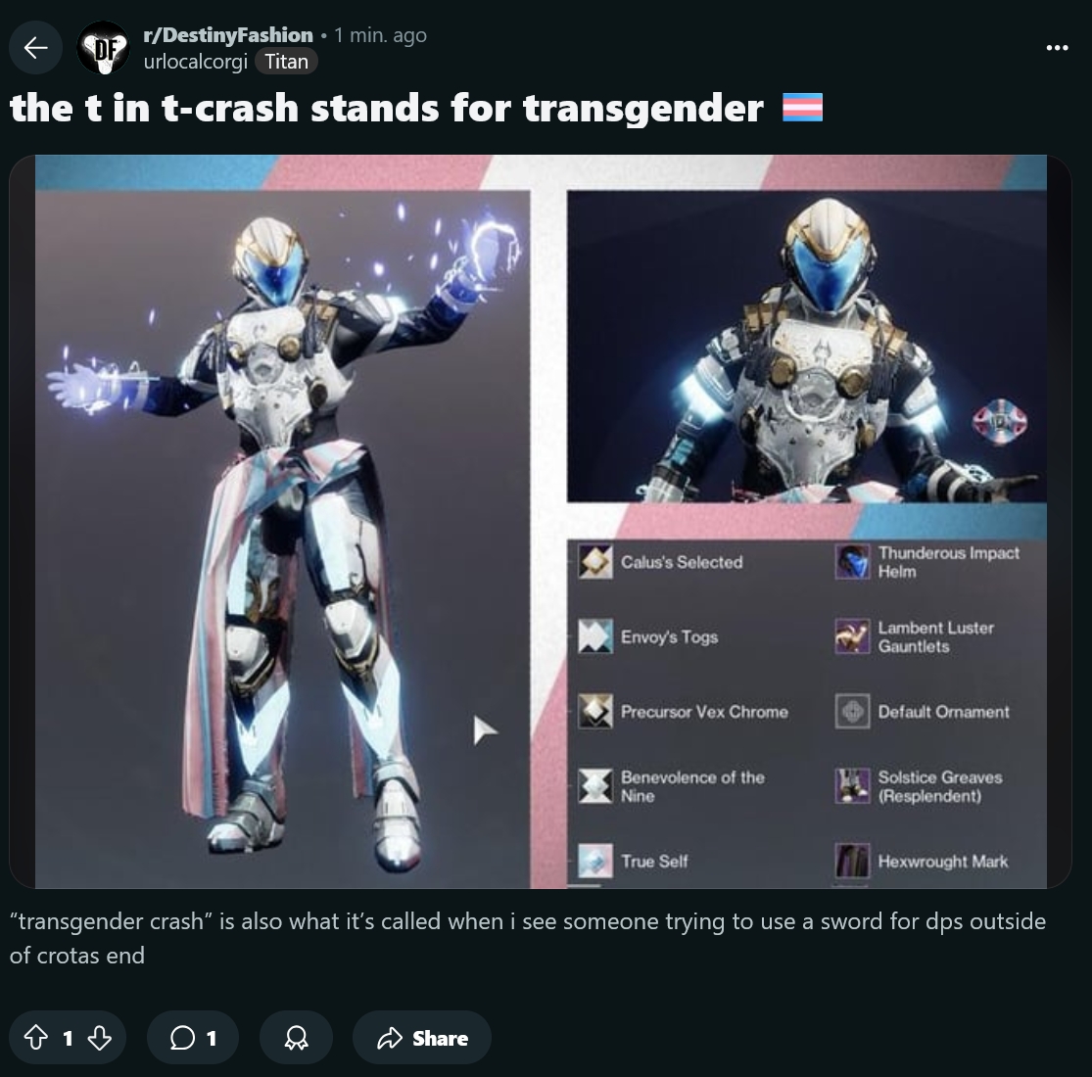The width and height of the screenshot is (1092, 1077).
Task: Open the r/DestinyFashion link
Action: (228, 35)
